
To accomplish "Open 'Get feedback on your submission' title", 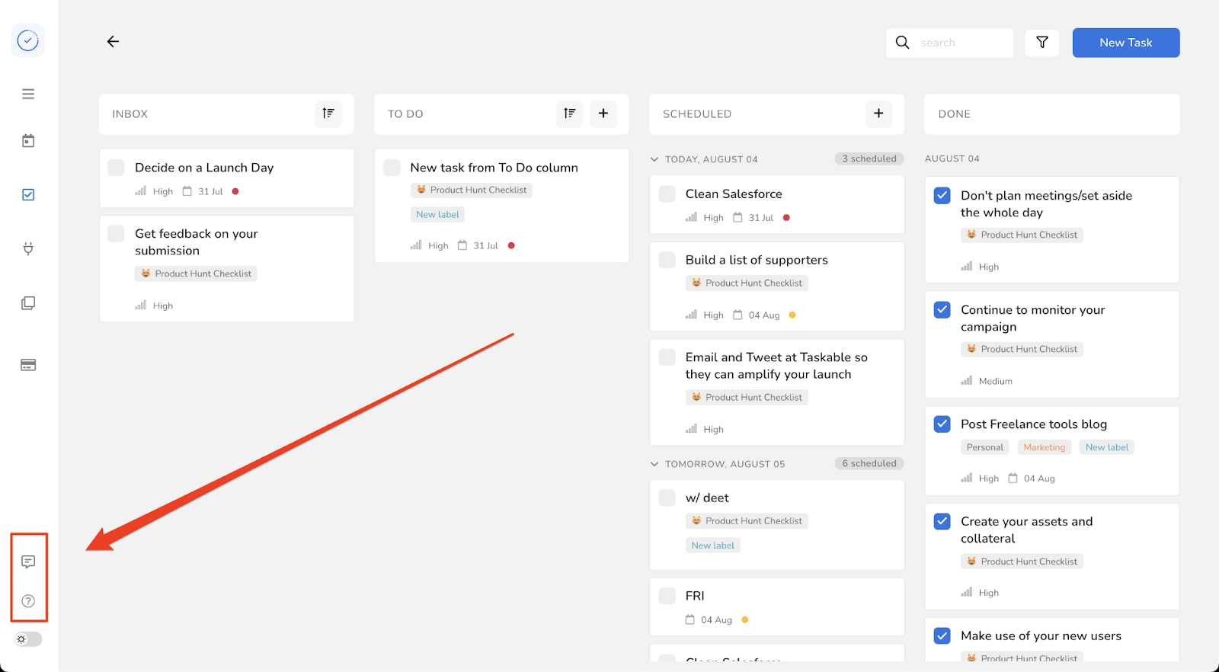I will pyautogui.click(x=197, y=242).
